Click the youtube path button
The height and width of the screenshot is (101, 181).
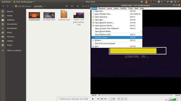tap(38, 6)
